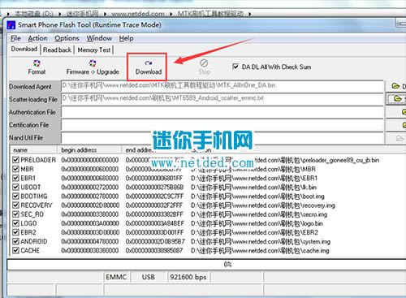
Task: Click the 921600 bps status entry
Action: point(188,277)
